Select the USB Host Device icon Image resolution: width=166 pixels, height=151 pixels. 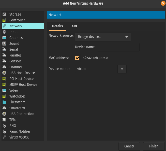click(x=4, y=73)
